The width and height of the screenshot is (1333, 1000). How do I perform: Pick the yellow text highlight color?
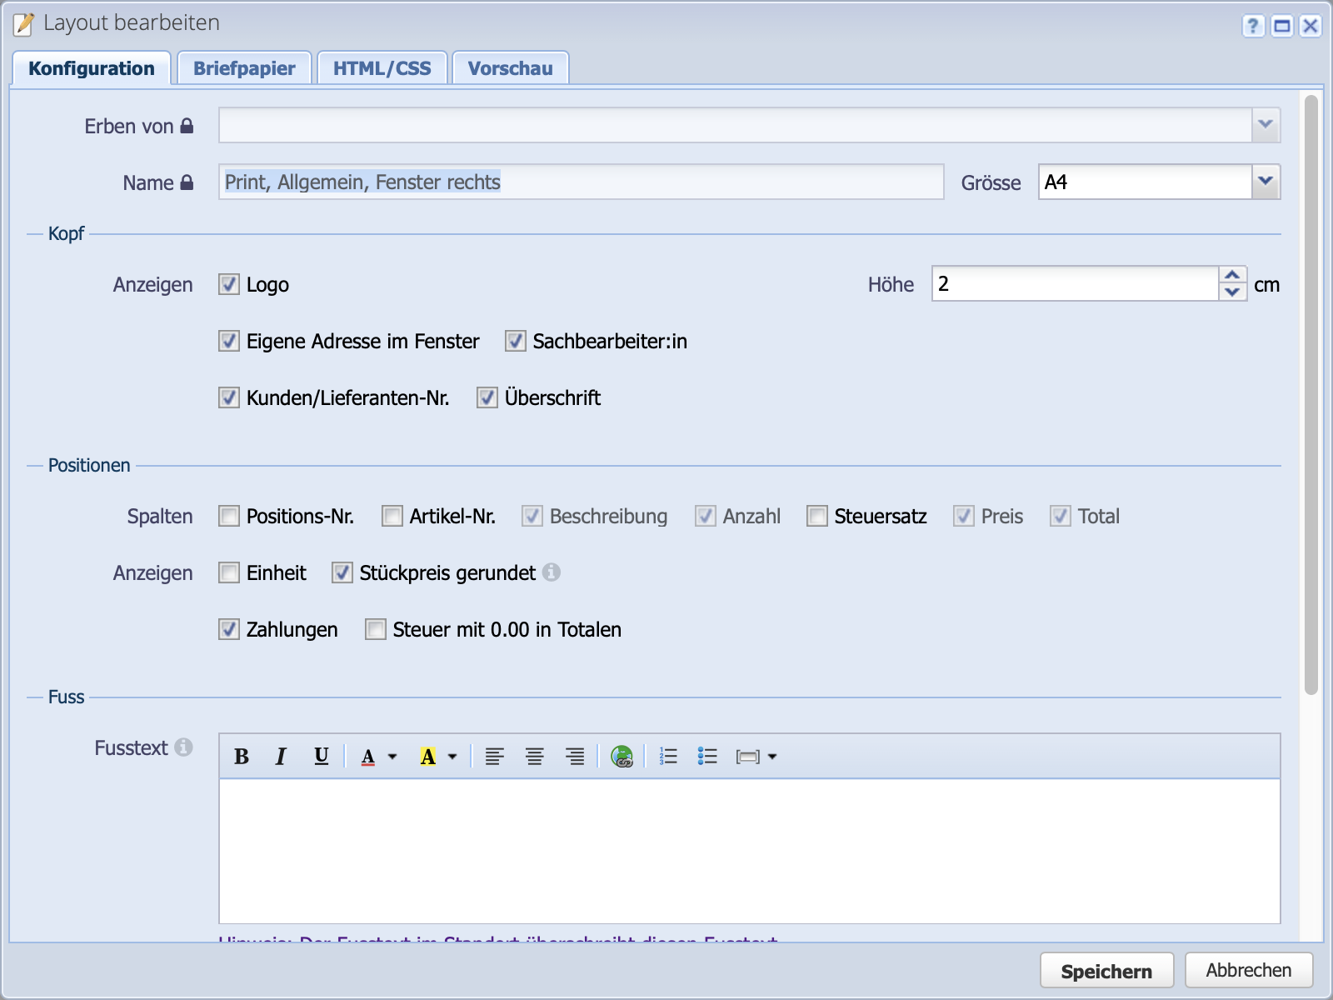click(428, 757)
